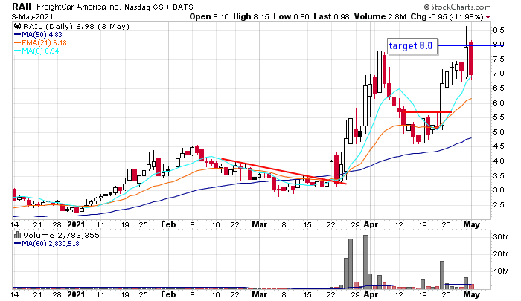Click the Open 8.10 value

[209, 16]
